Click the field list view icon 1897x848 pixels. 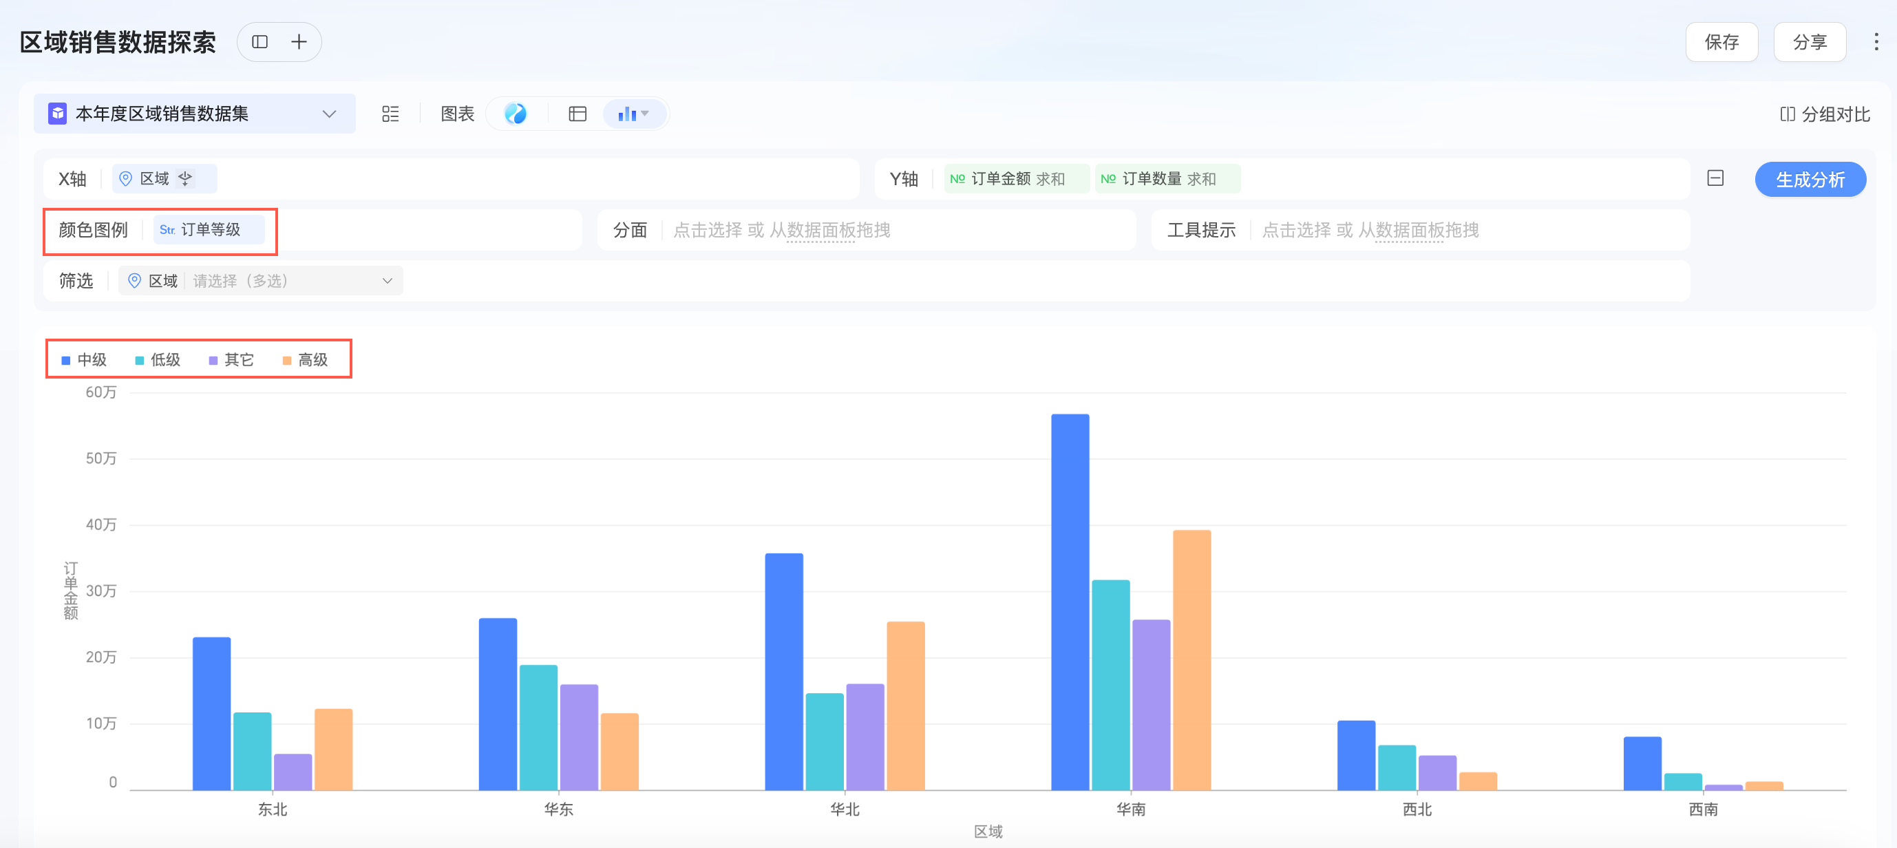pyautogui.click(x=390, y=114)
